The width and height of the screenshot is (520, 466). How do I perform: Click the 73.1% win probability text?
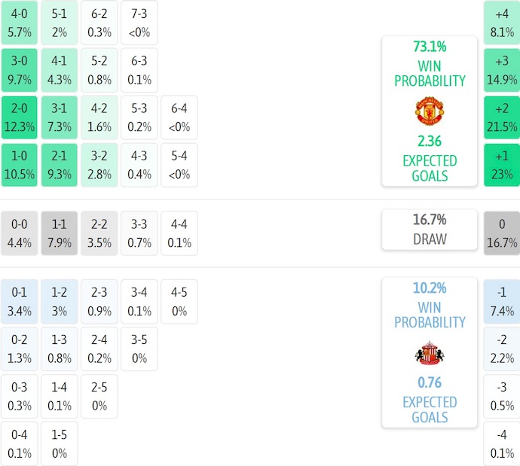click(429, 46)
